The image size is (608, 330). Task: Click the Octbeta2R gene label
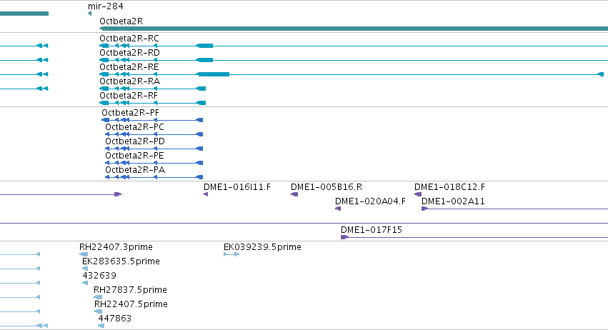[x=121, y=21]
